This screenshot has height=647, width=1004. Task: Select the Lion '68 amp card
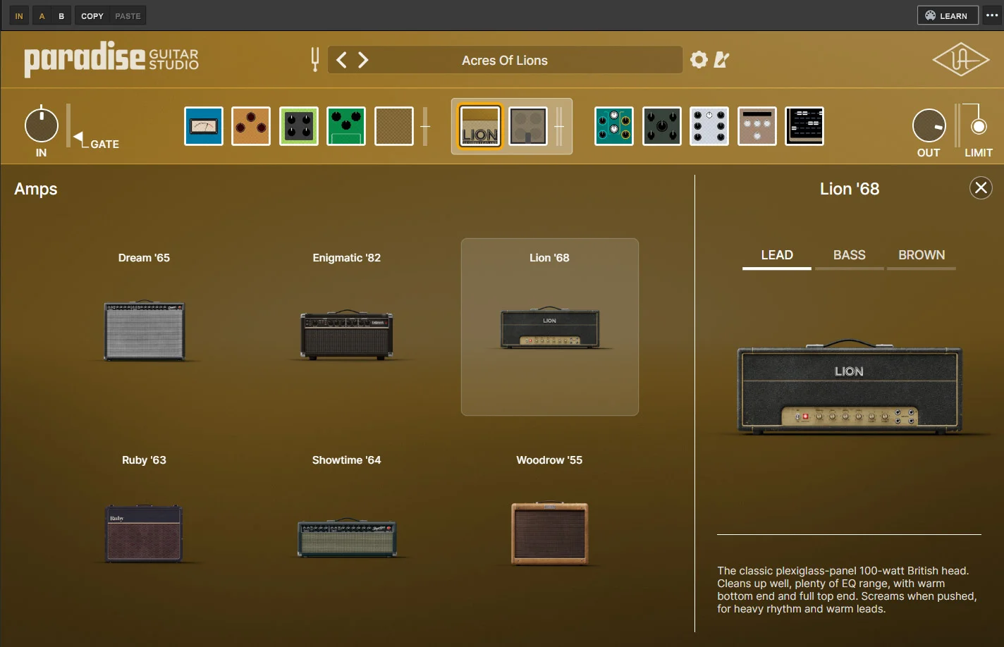550,327
